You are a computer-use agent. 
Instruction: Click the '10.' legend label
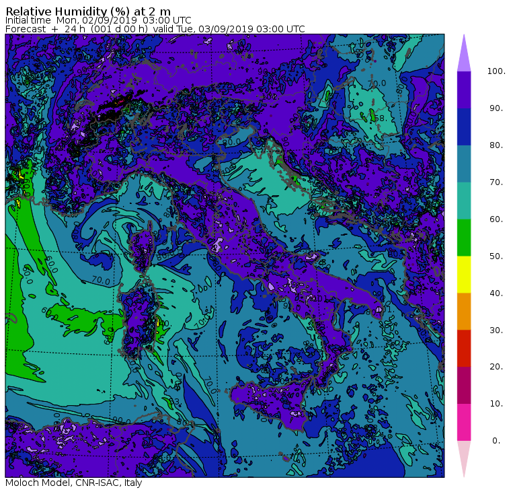tap(496, 404)
